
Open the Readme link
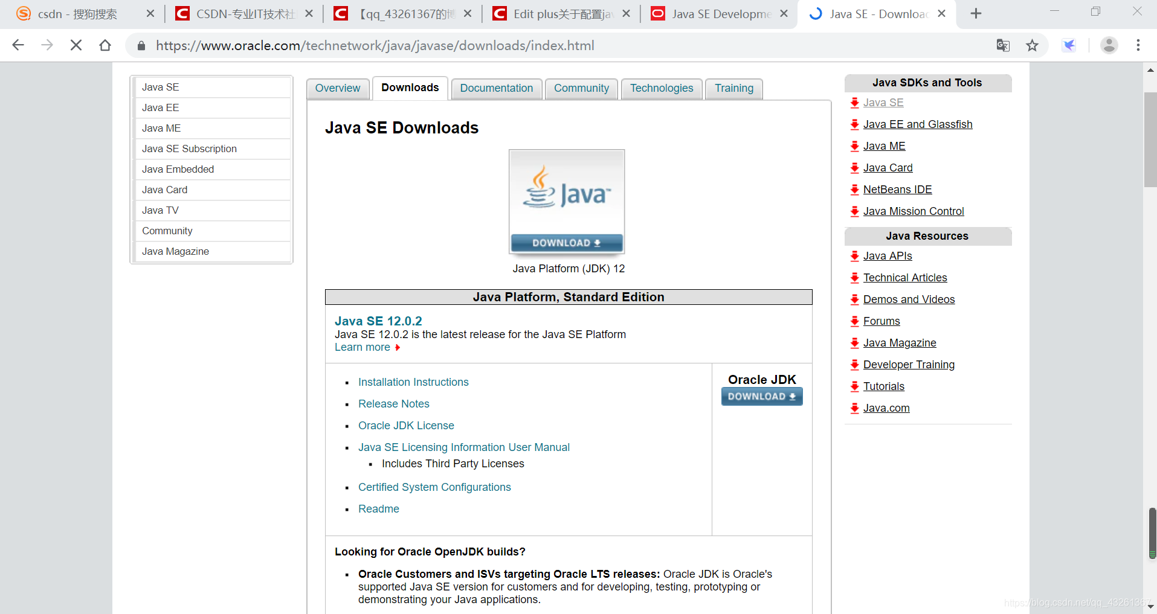click(379, 509)
